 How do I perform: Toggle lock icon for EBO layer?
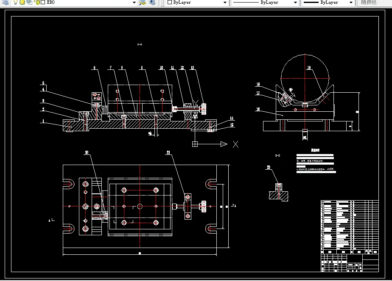(37, 2)
